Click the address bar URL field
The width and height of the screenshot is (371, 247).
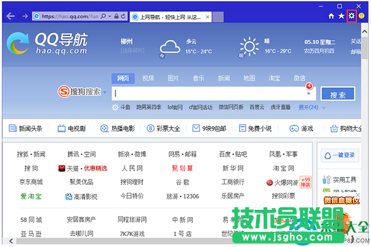[70, 16]
